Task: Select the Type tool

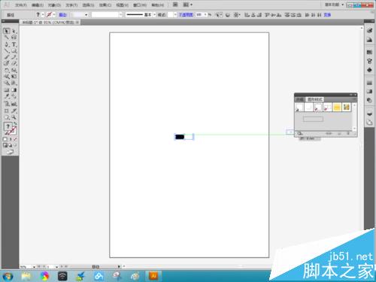Action: tap(14, 44)
